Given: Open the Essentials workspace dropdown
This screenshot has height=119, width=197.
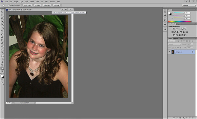Looking at the screenshot, I should pos(189,5).
